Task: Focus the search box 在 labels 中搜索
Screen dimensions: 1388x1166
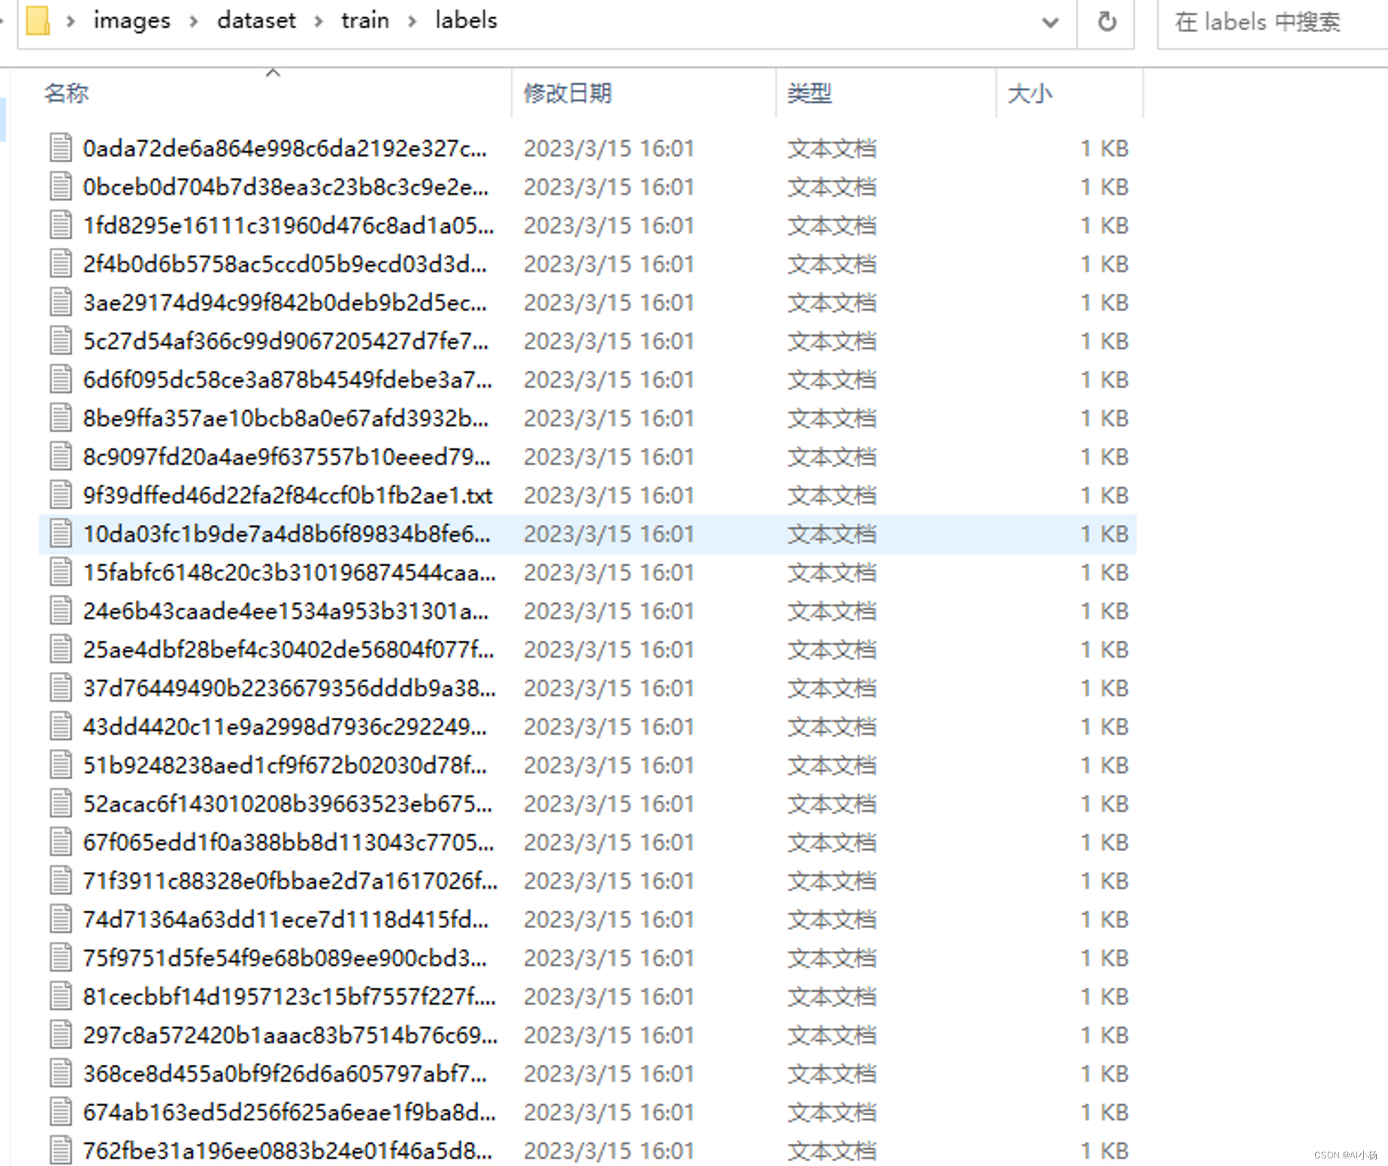Action: coord(1273,23)
